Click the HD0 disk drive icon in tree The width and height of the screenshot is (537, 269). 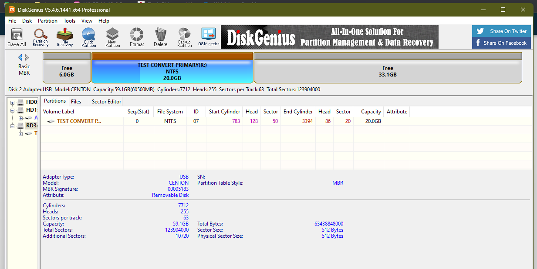tap(20, 103)
